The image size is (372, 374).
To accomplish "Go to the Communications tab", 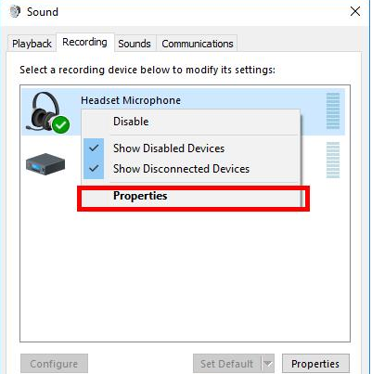I will point(198,44).
